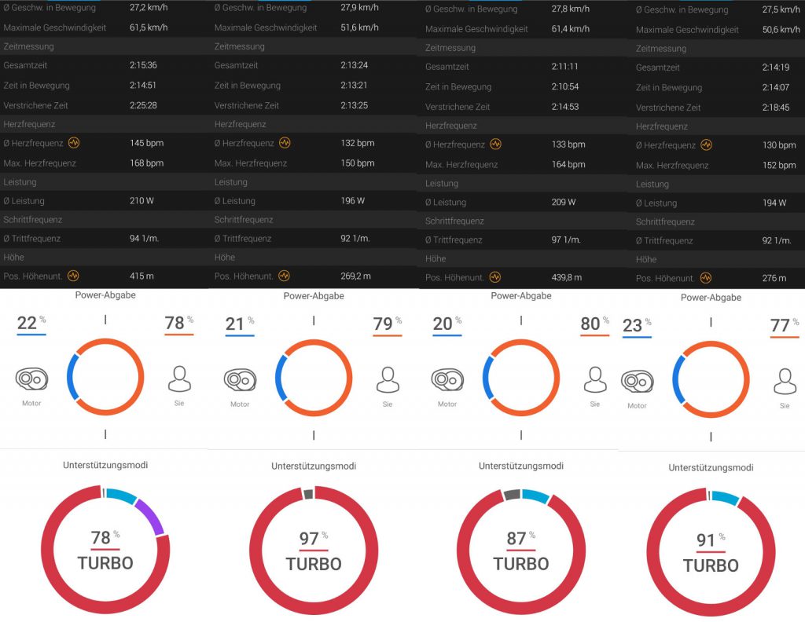Viewport: 805px width, 622px height.
Task: Select the rider 'Sie' icon under 79%
Action: click(388, 380)
